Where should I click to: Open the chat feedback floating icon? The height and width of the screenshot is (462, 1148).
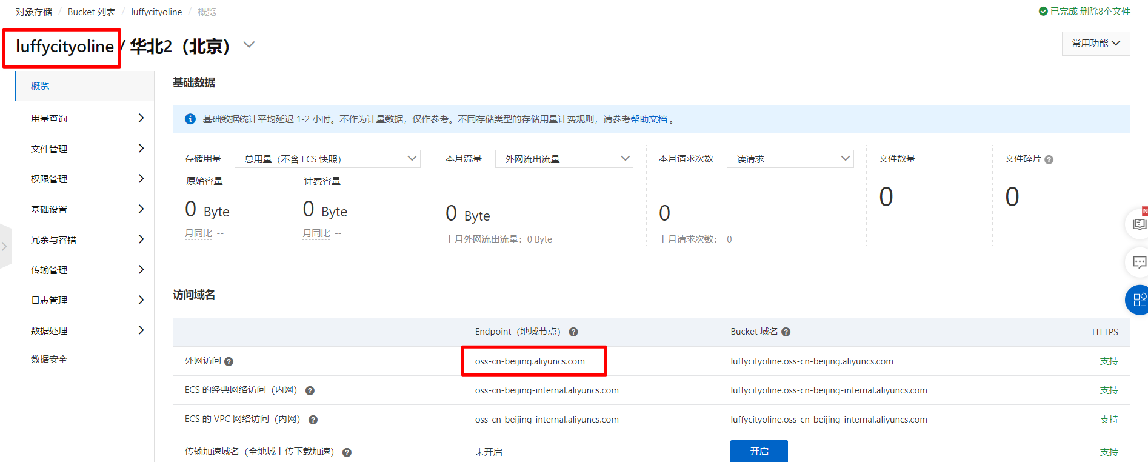[1139, 263]
